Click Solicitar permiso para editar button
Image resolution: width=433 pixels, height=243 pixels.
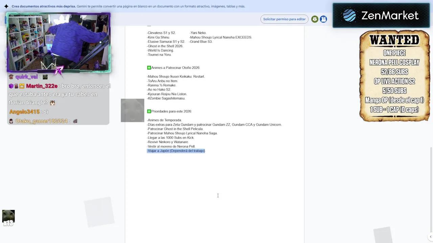284,19
